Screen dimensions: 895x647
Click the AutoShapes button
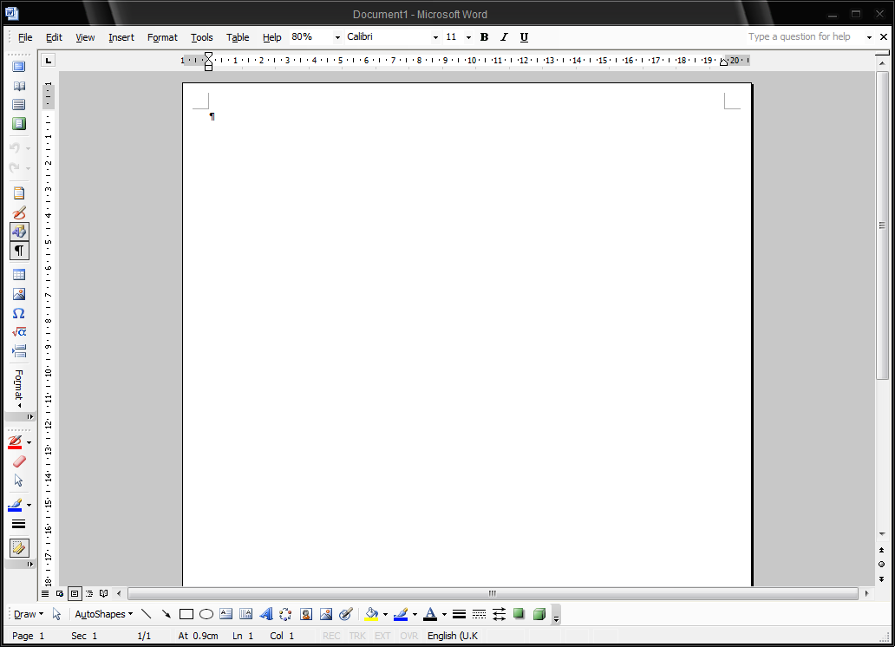(103, 614)
